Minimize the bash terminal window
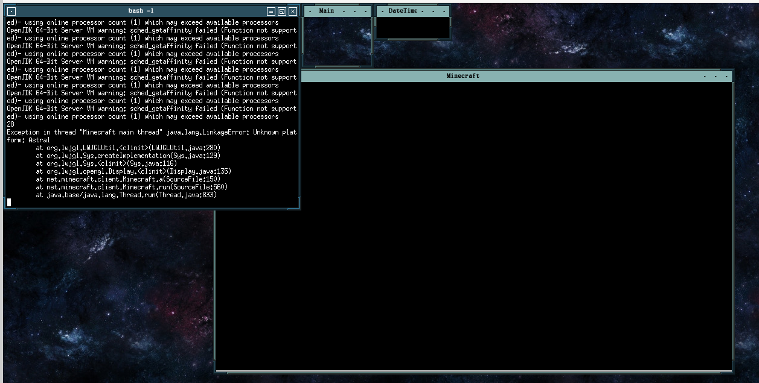The image size is (759, 383). (271, 11)
